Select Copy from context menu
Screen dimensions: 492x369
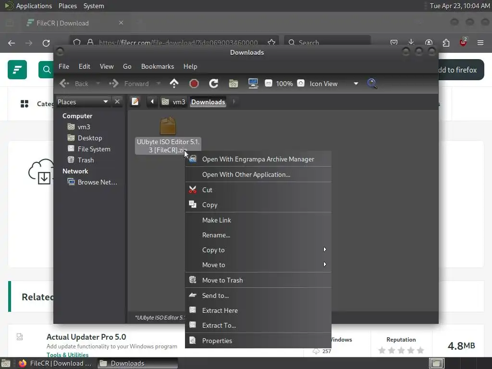pos(258,205)
